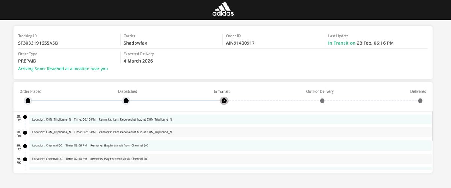
Task: Click the Order Placed stage label
Action: 30,91
